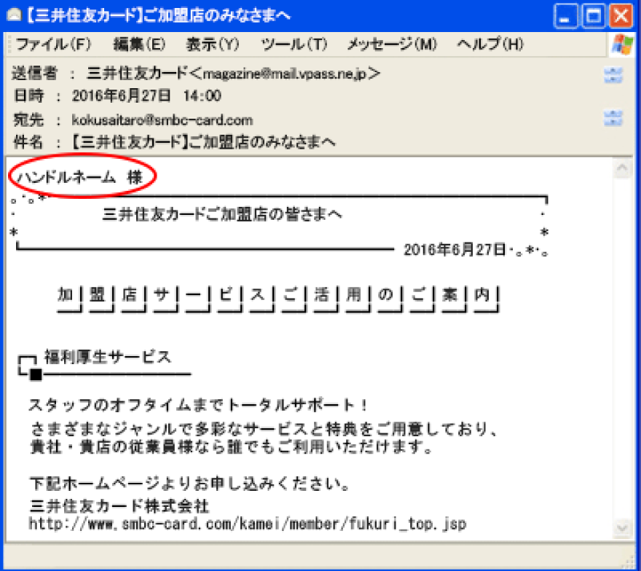The width and height of the screenshot is (641, 571).
Task: Open the ヘルプ(H) menu
Action: coord(490,44)
